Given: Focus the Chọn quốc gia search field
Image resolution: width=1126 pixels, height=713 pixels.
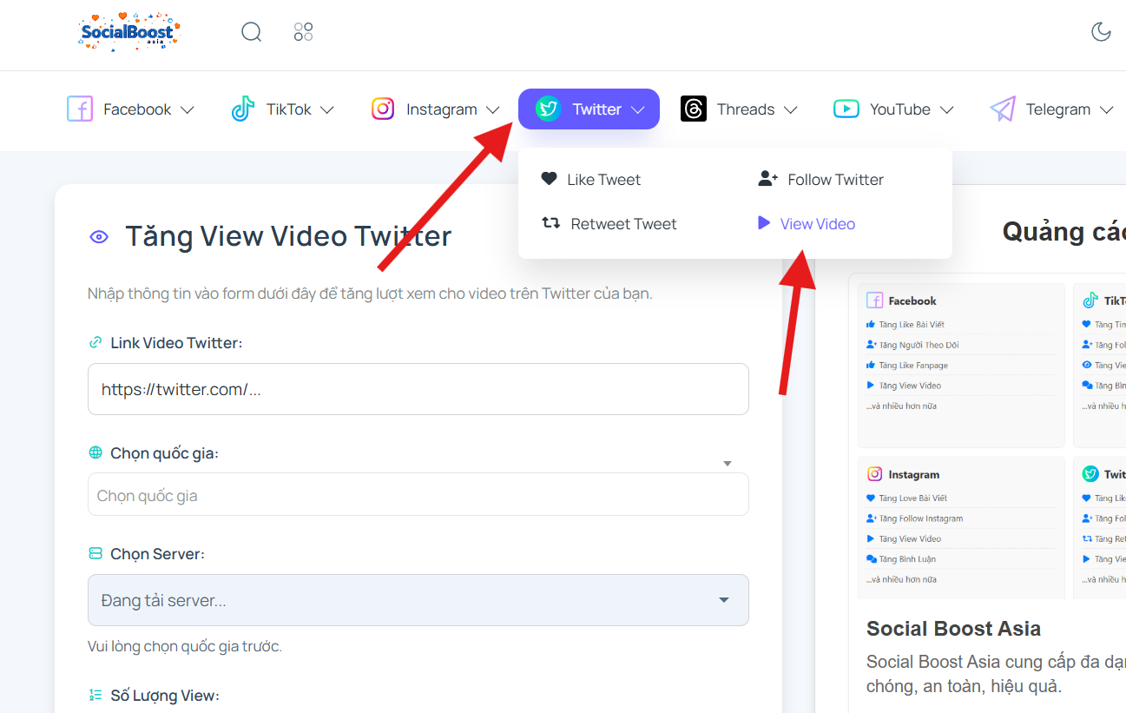Looking at the screenshot, I should pos(418,495).
